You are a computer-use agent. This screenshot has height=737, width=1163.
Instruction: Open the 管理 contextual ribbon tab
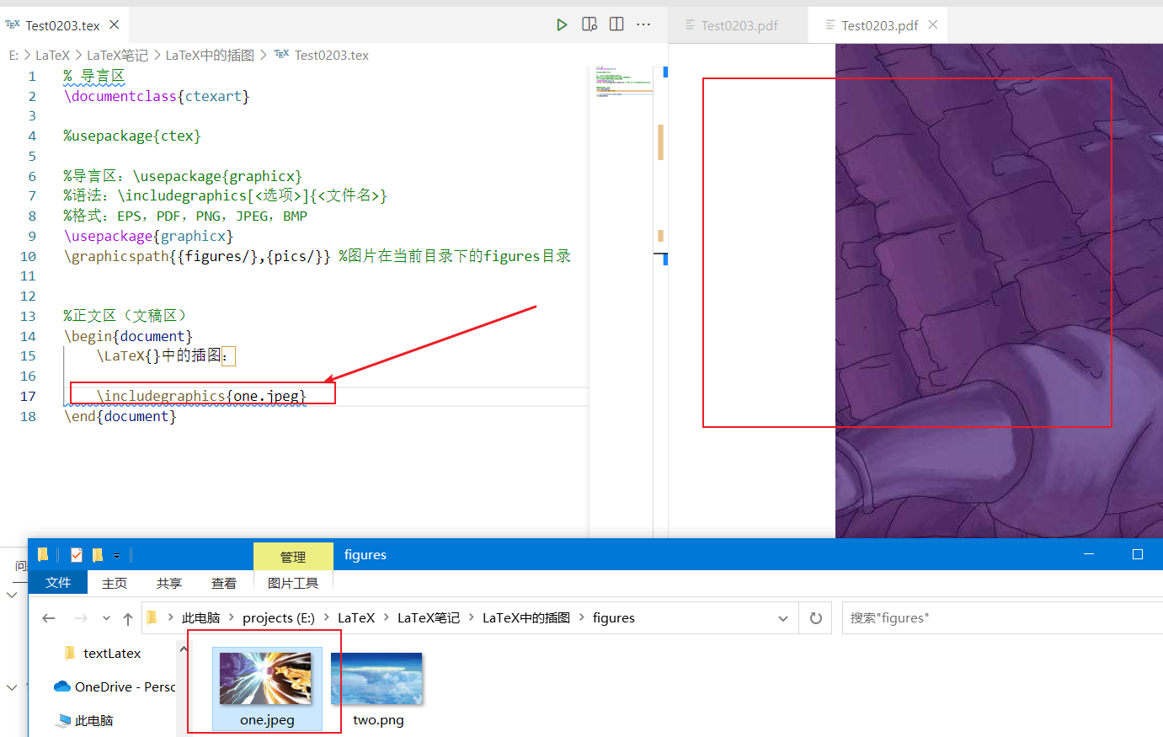(x=293, y=556)
